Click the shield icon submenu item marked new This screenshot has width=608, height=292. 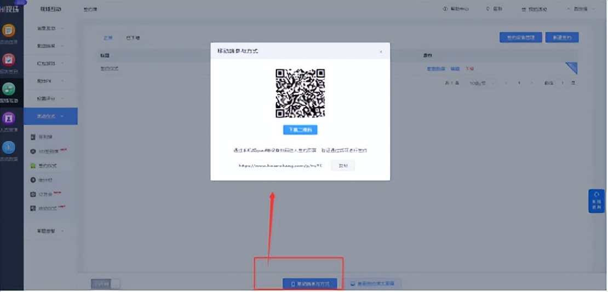(47, 151)
